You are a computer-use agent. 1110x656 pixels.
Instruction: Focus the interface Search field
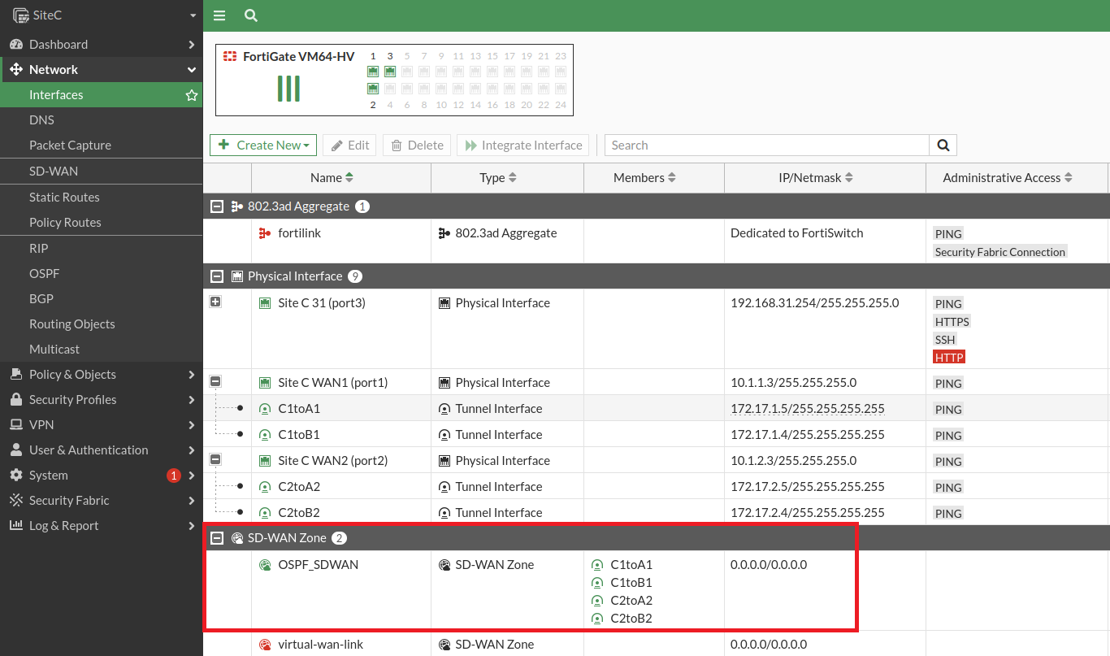coord(767,146)
